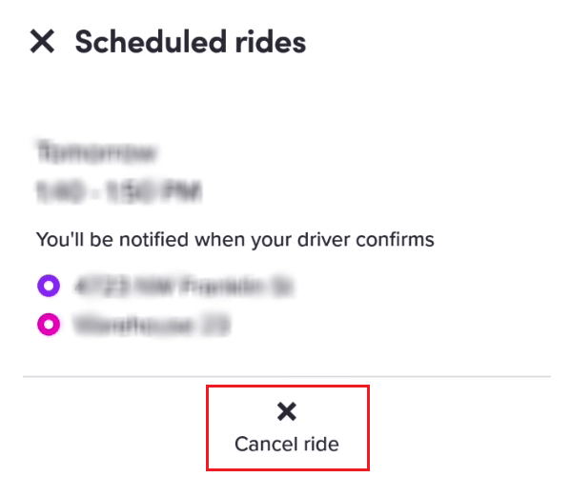571x477 pixels.
Task: Click the word 'Scheduled' in the title
Action: (x=152, y=42)
